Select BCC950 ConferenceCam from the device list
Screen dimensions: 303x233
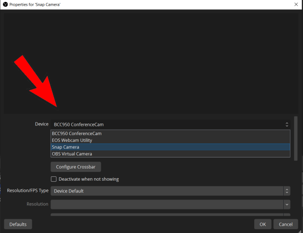[x=77, y=133]
